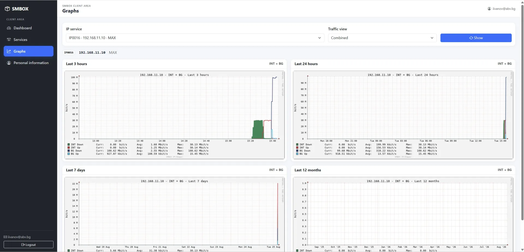Click the Last 24 hours graph image
This screenshot has width=524, height=252.
tap(403, 115)
